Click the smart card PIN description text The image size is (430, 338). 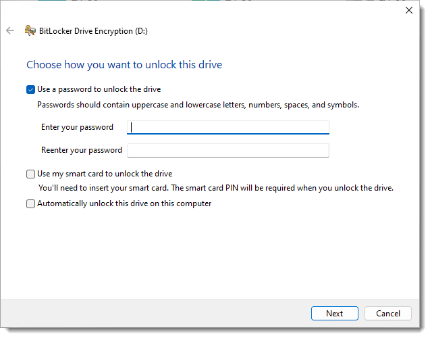pos(216,188)
